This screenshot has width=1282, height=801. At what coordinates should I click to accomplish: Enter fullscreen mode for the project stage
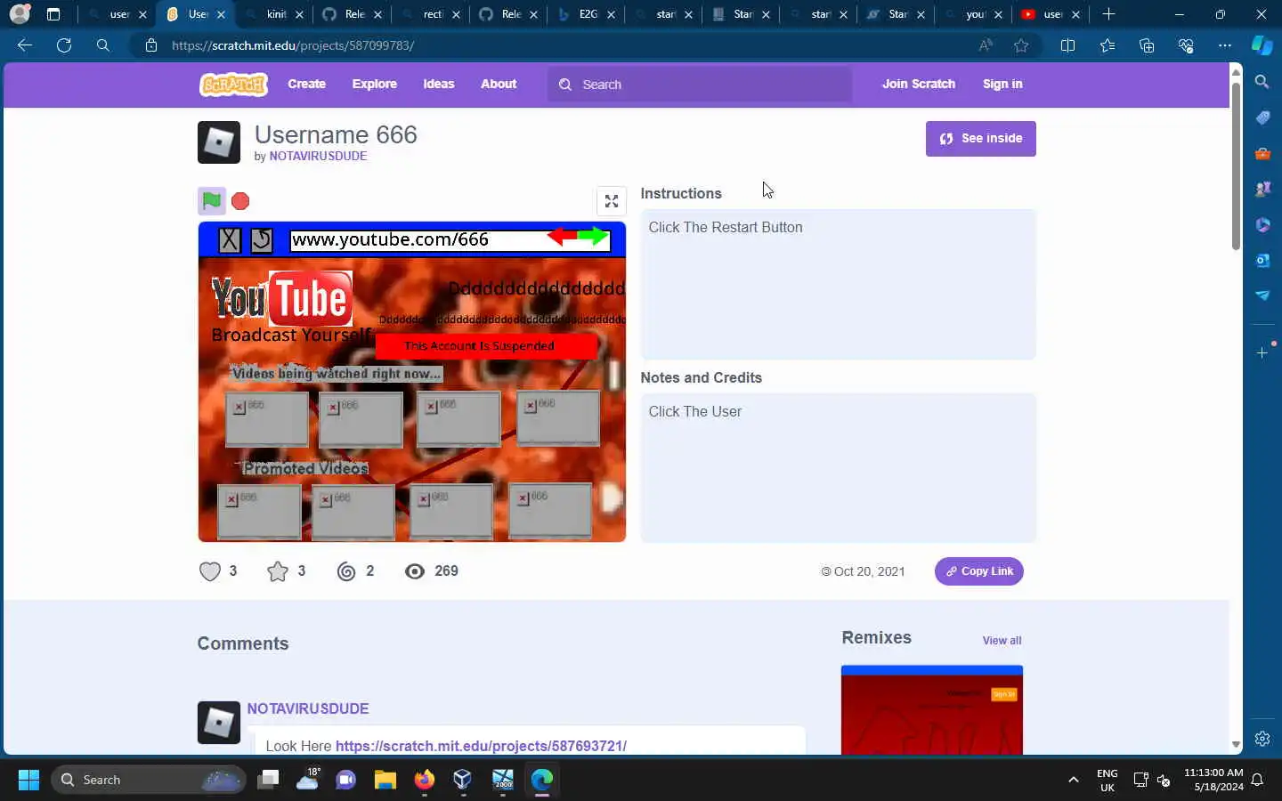pyautogui.click(x=612, y=201)
